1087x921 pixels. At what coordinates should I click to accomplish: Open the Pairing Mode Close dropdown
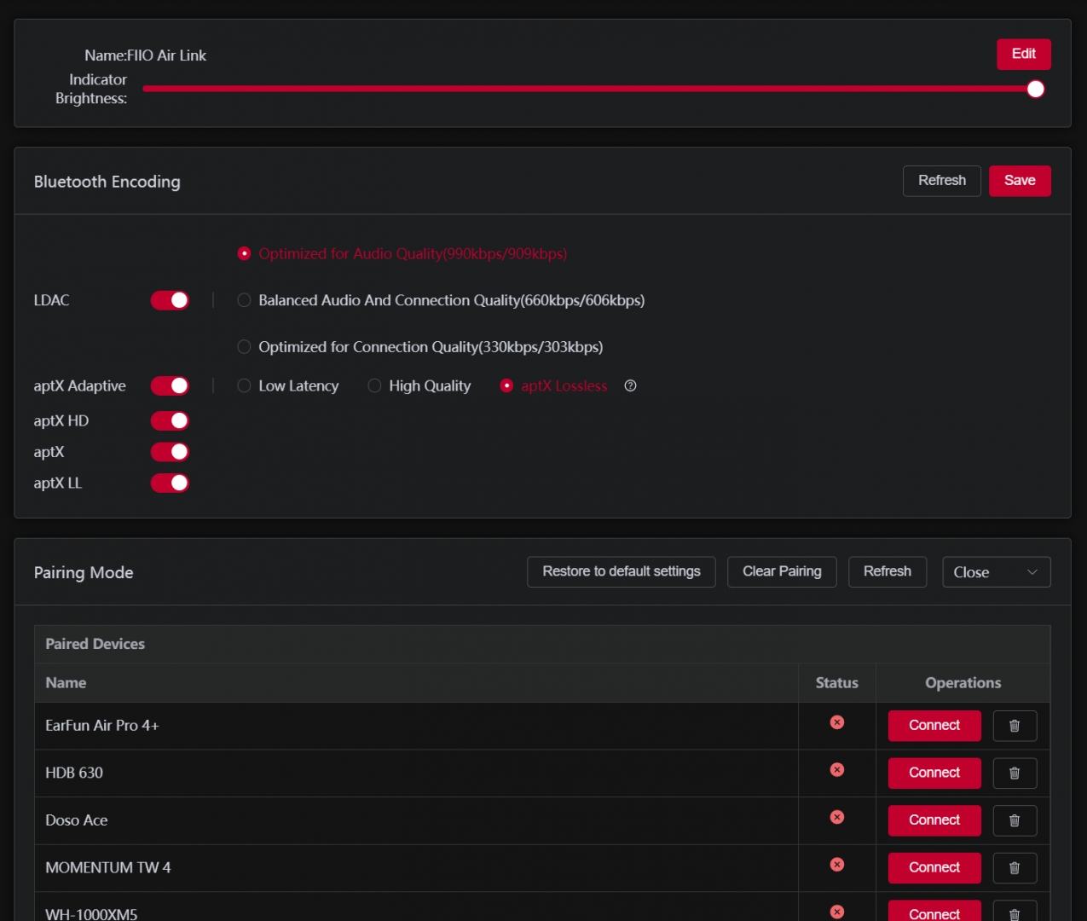[996, 572]
